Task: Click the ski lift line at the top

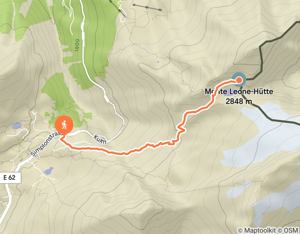Action: pos(147,7)
